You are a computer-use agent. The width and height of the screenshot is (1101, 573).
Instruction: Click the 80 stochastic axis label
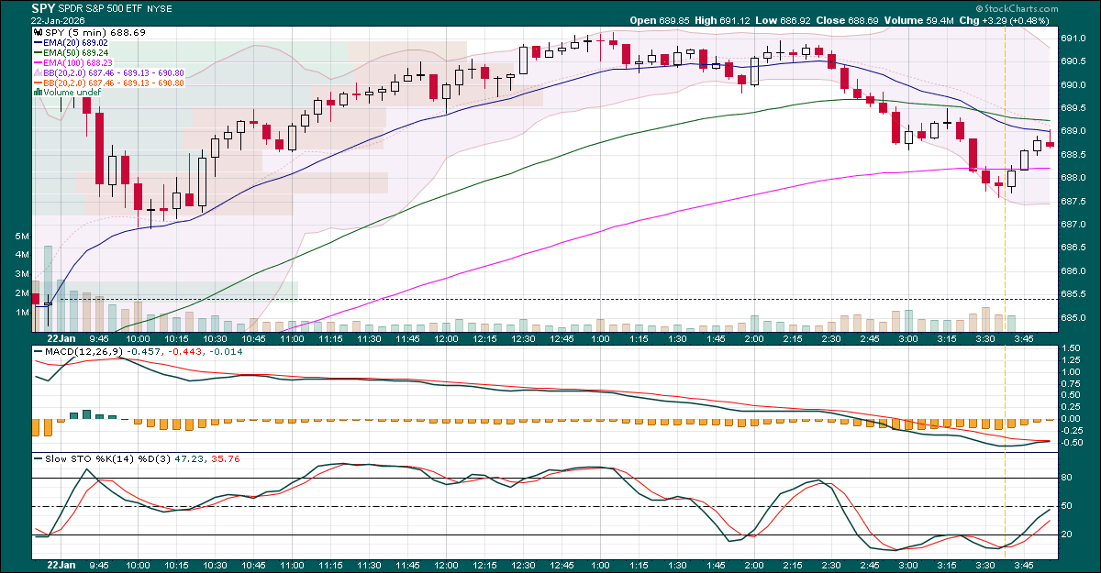pos(1067,478)
